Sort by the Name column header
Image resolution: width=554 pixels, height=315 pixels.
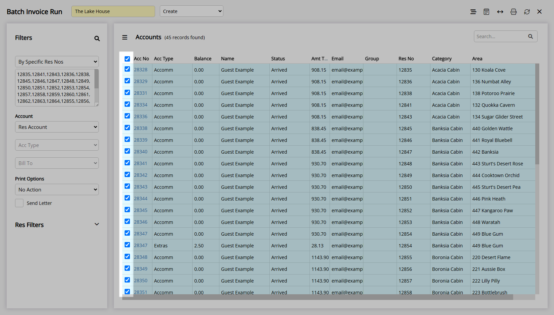point(227,59)
